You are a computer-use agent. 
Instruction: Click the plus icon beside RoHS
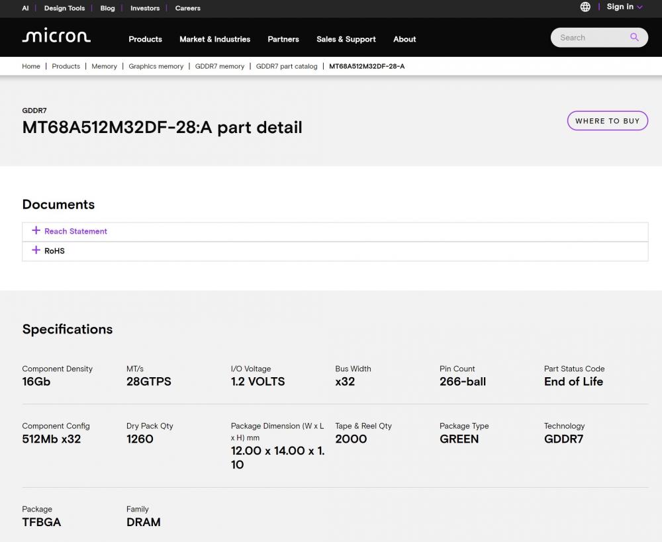click(36, 250)
